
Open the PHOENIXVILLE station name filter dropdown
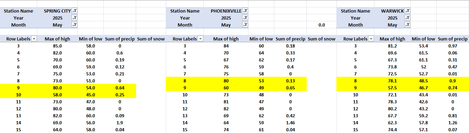pos(245,11)
